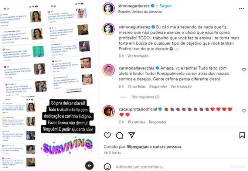This screenshot has height=171, width=248.
Task: Like cacauprotasiooficial's comment
Action: point(244,111)
